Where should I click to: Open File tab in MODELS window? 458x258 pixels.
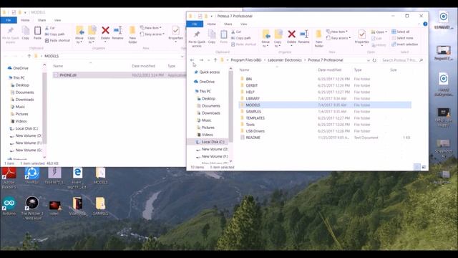[x=9, y=20]
